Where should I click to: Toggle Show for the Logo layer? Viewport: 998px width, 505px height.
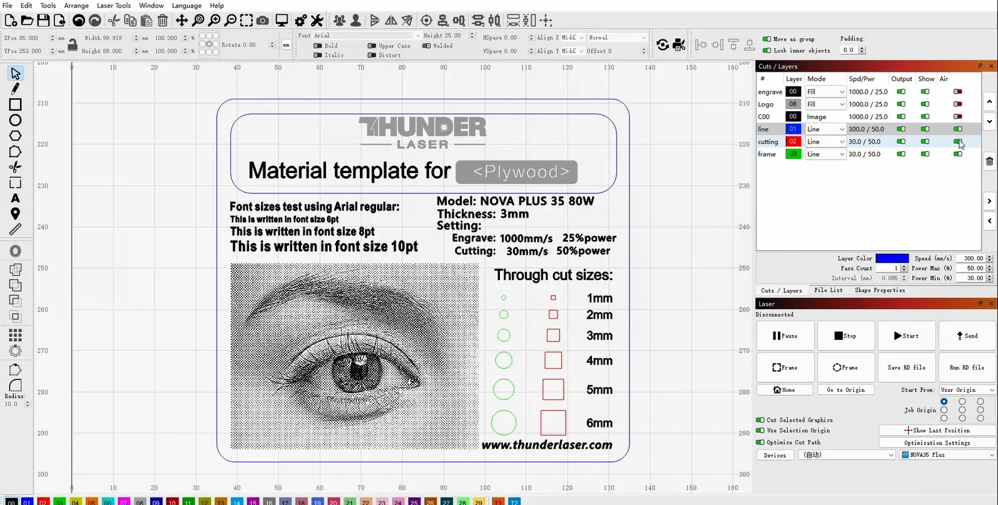(x=925, y=104)
